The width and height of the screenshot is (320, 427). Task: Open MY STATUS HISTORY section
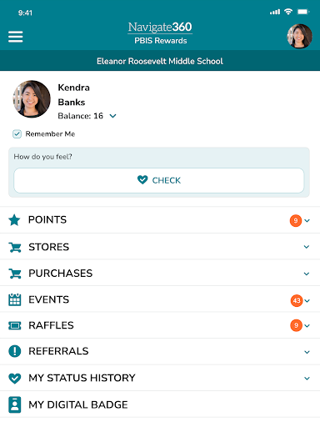point(160,378)
